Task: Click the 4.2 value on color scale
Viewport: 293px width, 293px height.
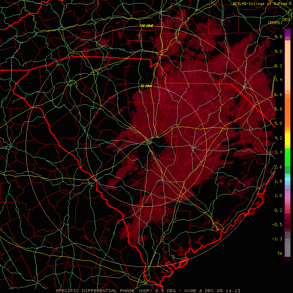Action: pyautogui.click(x=278, y=138)
